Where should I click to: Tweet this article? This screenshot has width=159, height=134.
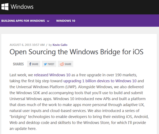click(x=49, y=64)
